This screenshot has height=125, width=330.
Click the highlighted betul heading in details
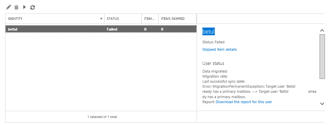(208, 32)
